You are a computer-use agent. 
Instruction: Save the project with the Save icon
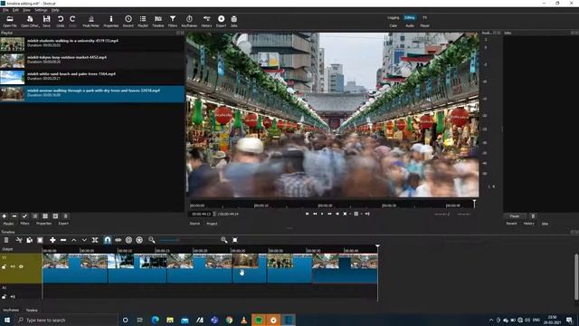click(x=46, y=21)
